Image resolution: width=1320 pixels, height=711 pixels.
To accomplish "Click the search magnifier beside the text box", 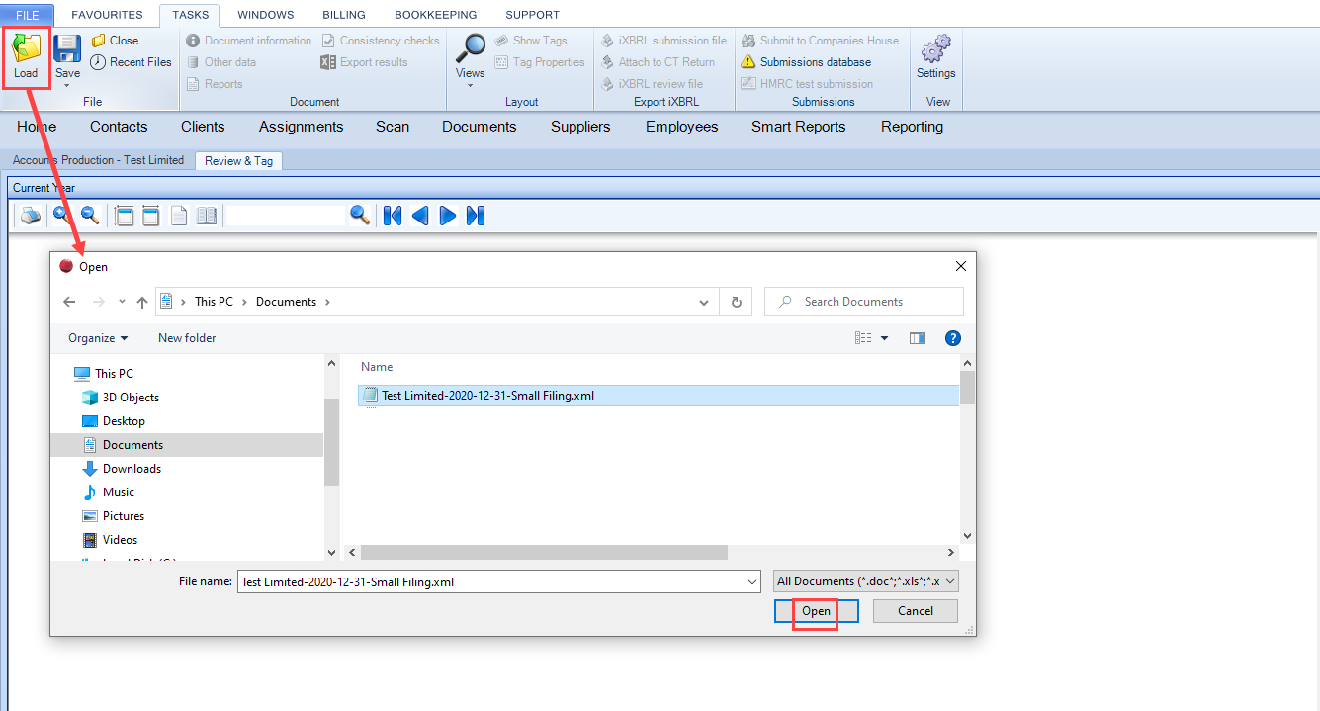I will point(360,216).
